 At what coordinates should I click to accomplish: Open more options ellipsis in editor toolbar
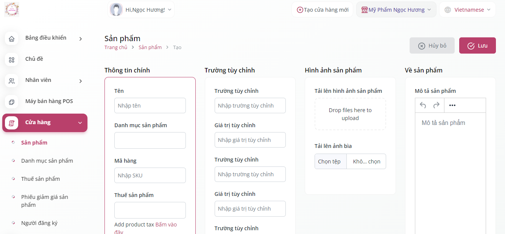pyautogui.click(x=452, y=105)
